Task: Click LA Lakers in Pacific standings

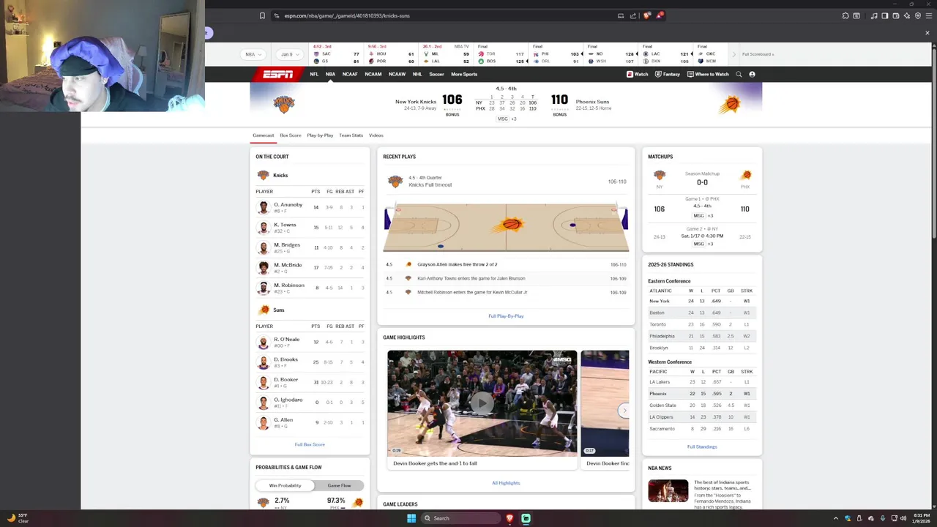Action: point(660,382)
